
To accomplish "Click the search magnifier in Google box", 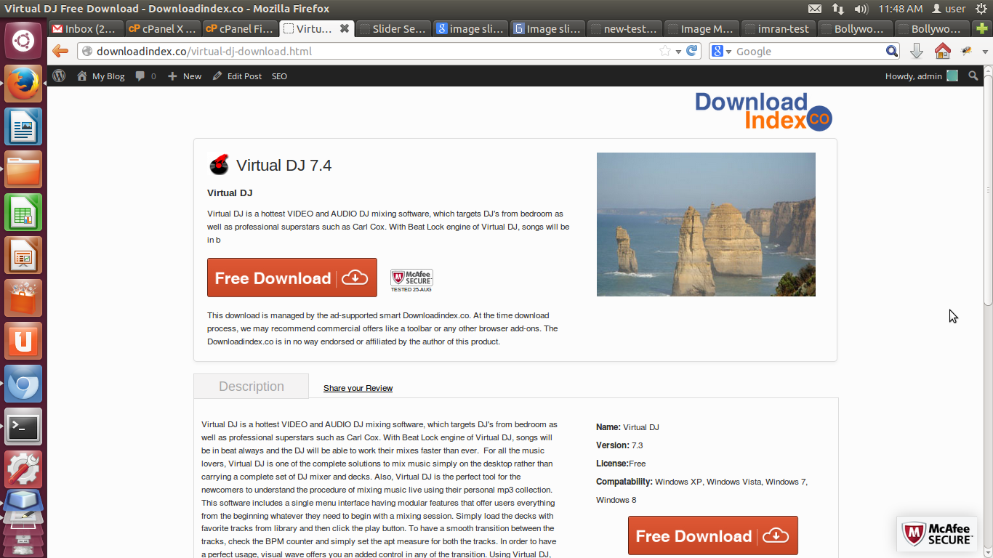I will (892, 51).
